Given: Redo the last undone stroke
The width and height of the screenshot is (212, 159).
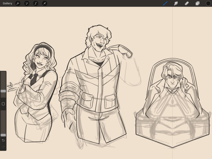Looking at the screenshot, I should click(3, 147).
